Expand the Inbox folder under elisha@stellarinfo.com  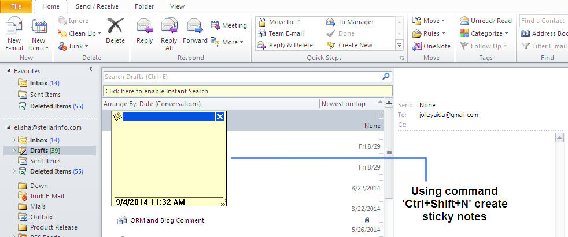(x=14, y=140)
